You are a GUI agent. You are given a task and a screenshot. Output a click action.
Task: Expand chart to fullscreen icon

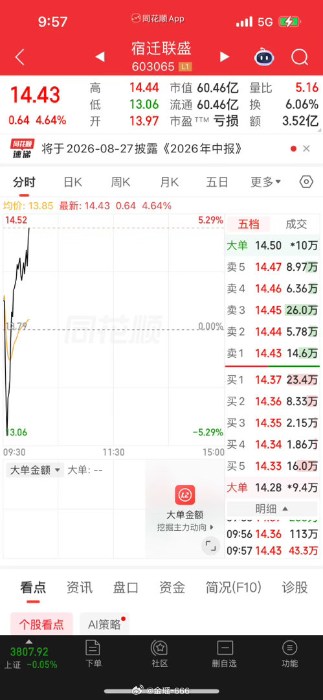pyautogui.click(x=210, y=546)
